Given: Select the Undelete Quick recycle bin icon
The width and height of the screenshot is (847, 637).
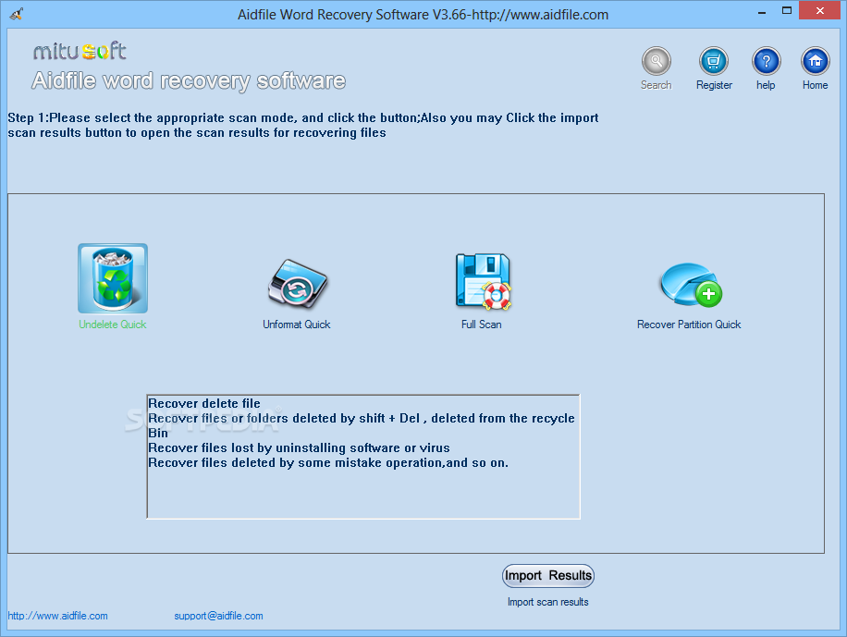Looking at the screenshot, I should [113, 278].
